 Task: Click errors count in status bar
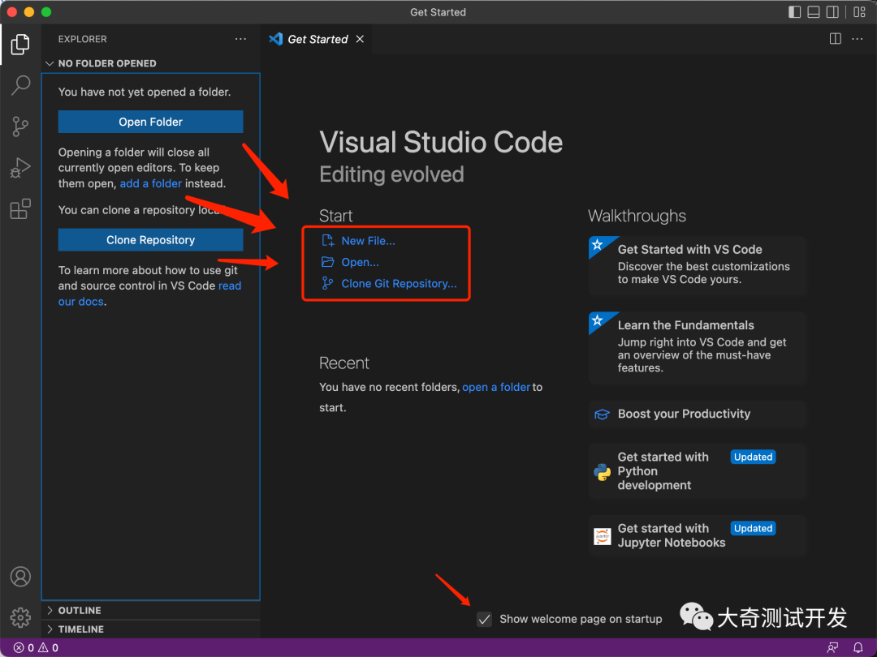coord(24,647)
